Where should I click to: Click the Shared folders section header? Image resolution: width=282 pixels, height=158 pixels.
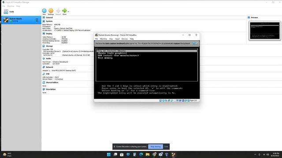coord(52,83)
